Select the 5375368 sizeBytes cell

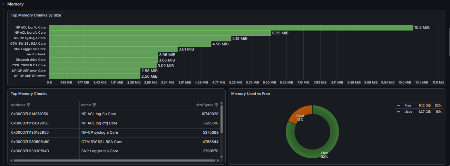(185, 132)
